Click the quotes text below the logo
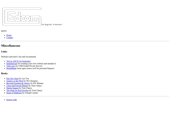The width and height of the screenshot is (170, 127). (x=4, y=31)
